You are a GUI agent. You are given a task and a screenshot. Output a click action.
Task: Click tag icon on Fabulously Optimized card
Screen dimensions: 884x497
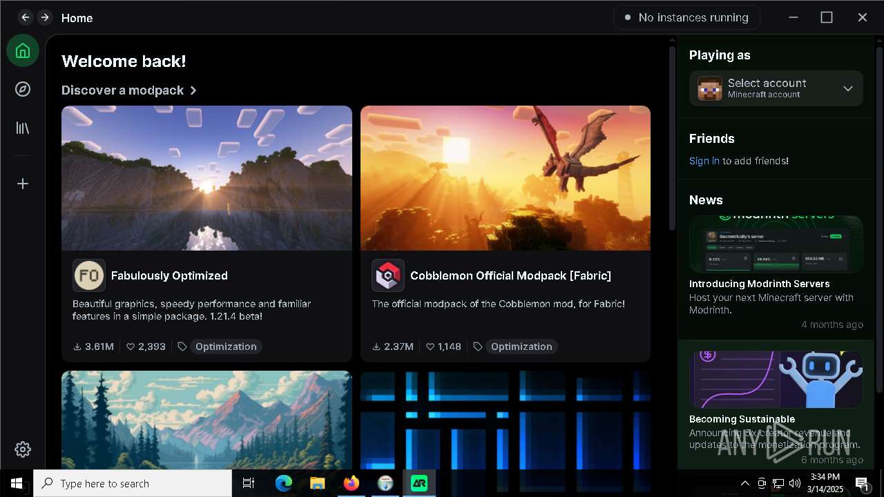(x=182, y=347)
